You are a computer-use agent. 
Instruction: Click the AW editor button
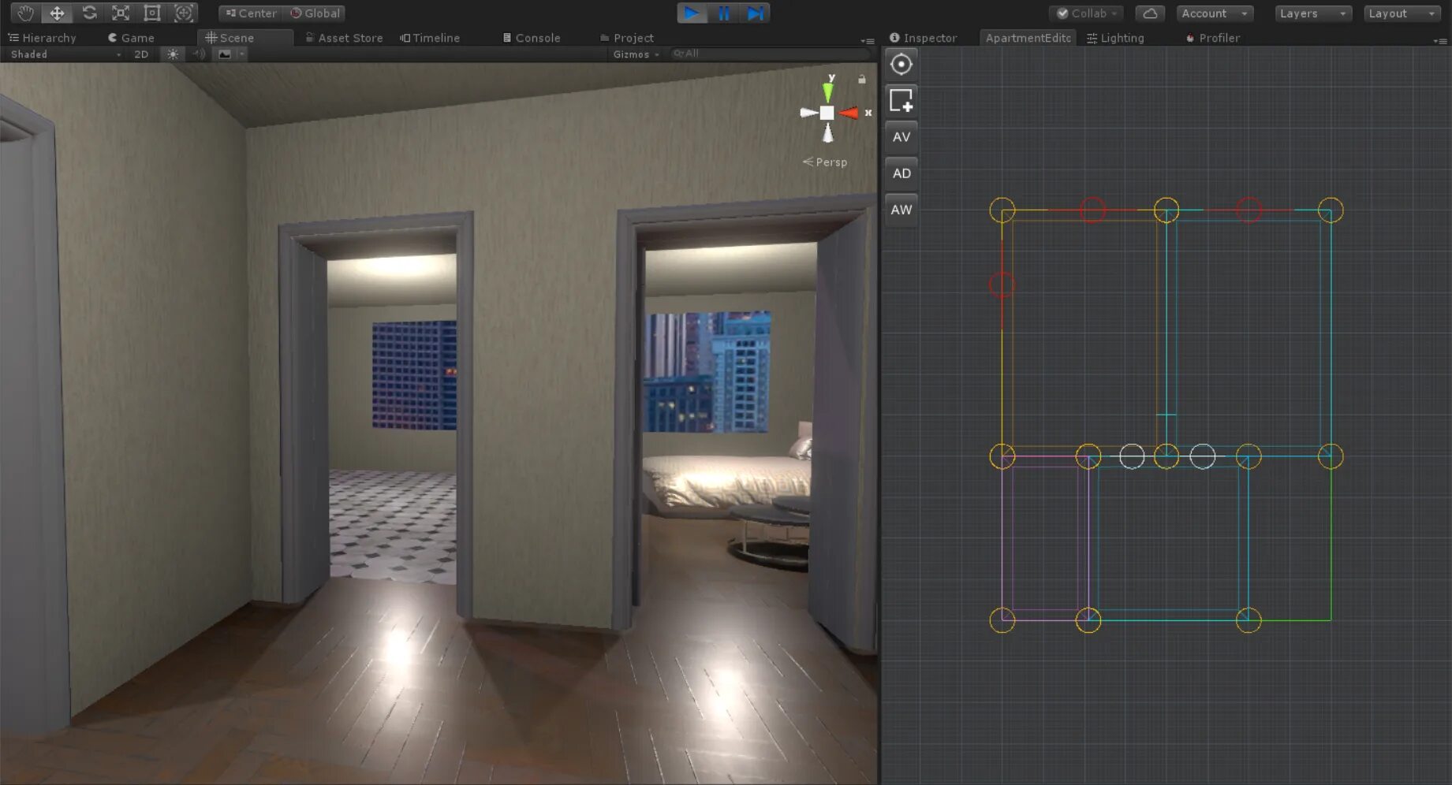[x=901, y=210]
